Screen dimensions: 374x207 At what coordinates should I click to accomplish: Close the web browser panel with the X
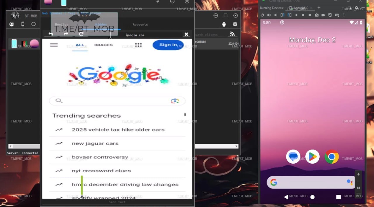[x=186, y=34]
